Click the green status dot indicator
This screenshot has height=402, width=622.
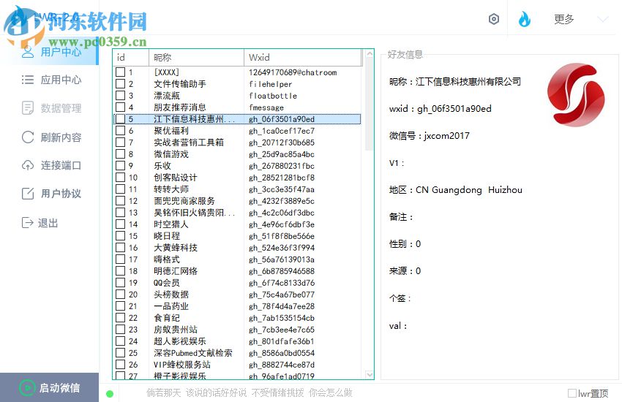pyautogui.click(x=110, y=394)
